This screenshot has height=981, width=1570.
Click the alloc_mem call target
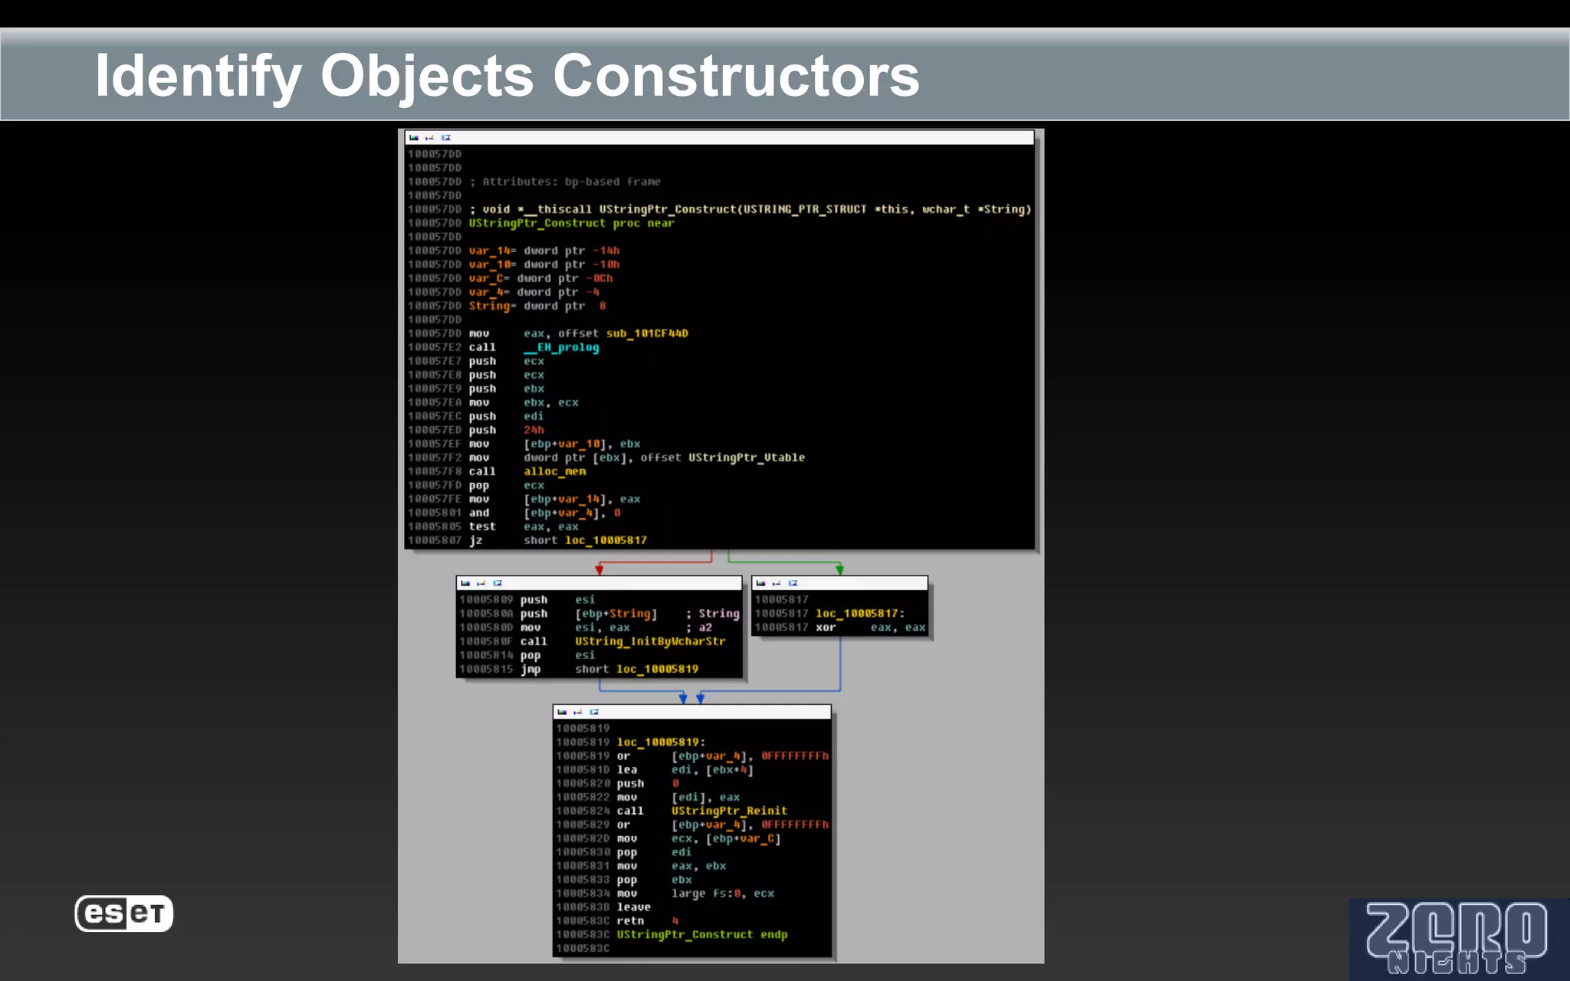[x=555, y=471]
